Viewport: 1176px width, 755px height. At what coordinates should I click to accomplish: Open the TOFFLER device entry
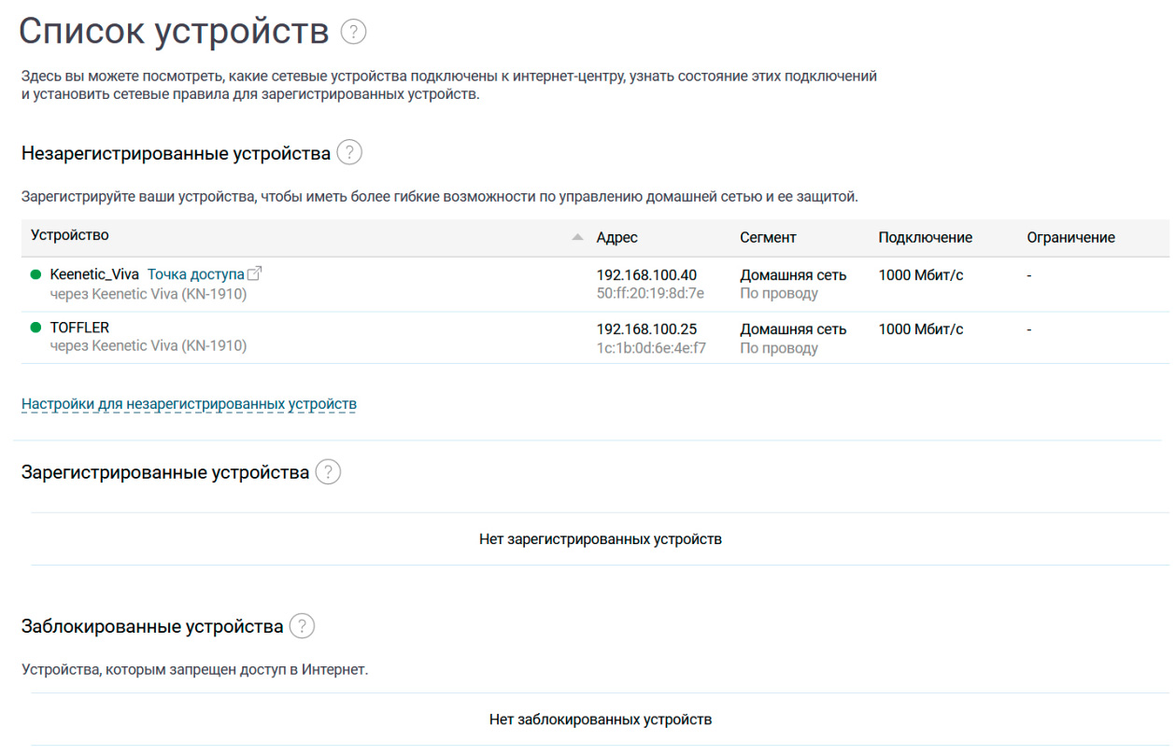[x=79, y=328]
